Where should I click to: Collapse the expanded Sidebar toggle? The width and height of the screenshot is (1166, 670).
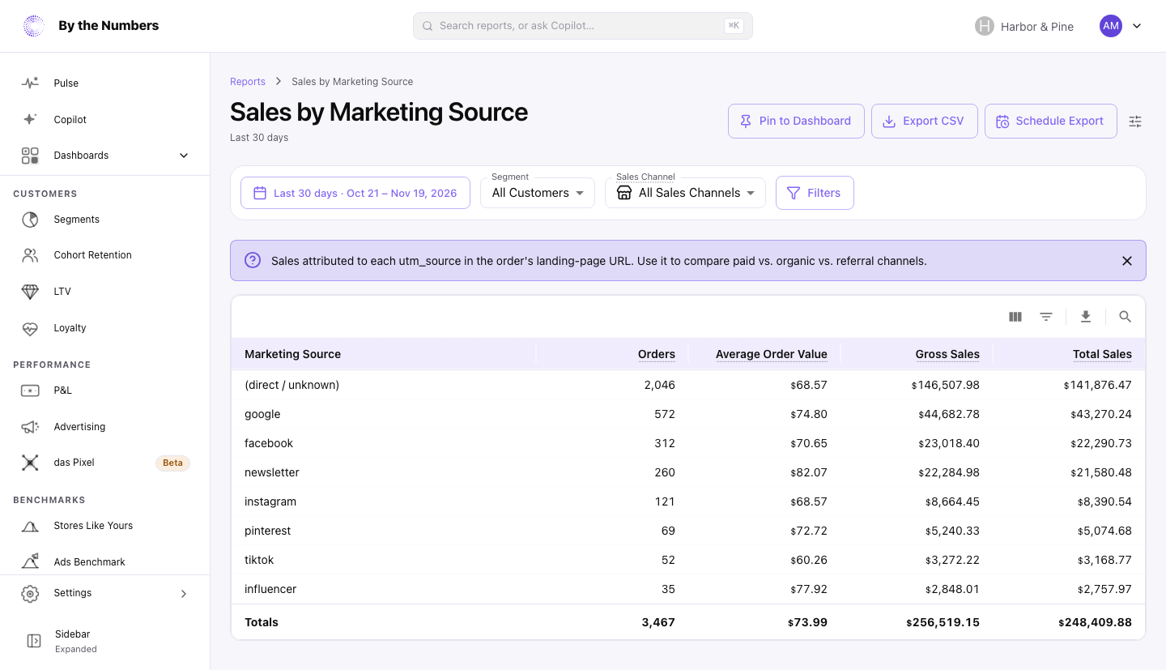pyautogui.click(x=34, y=641)
